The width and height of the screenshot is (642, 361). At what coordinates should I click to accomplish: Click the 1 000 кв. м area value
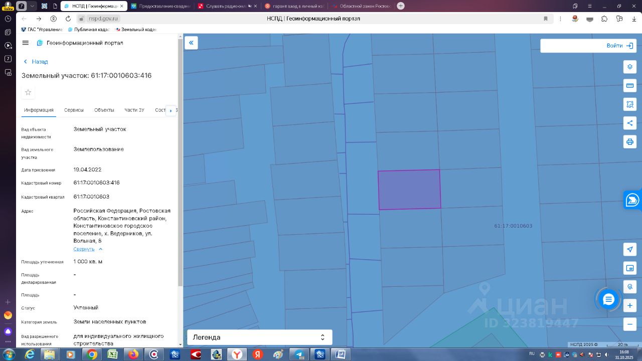tap(88, 262)
